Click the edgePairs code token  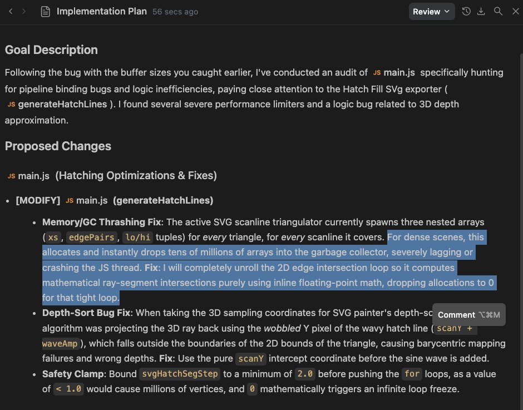[x=92, y=237]
